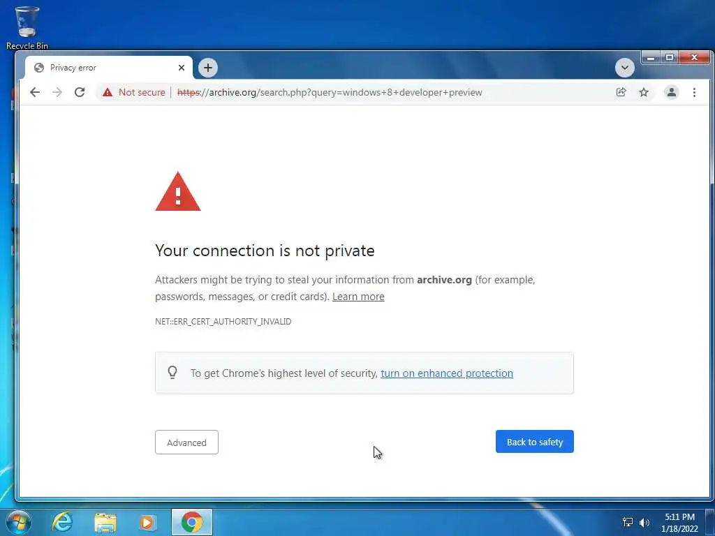
Task: Open the Windows Start menu
Action: [x=19, y=522]
